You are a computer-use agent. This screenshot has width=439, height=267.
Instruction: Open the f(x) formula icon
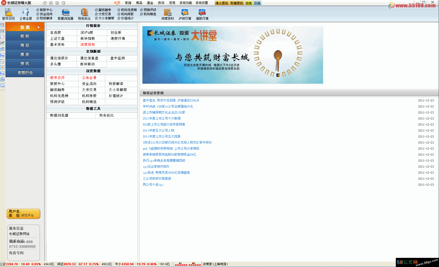[x=2, y=79]
